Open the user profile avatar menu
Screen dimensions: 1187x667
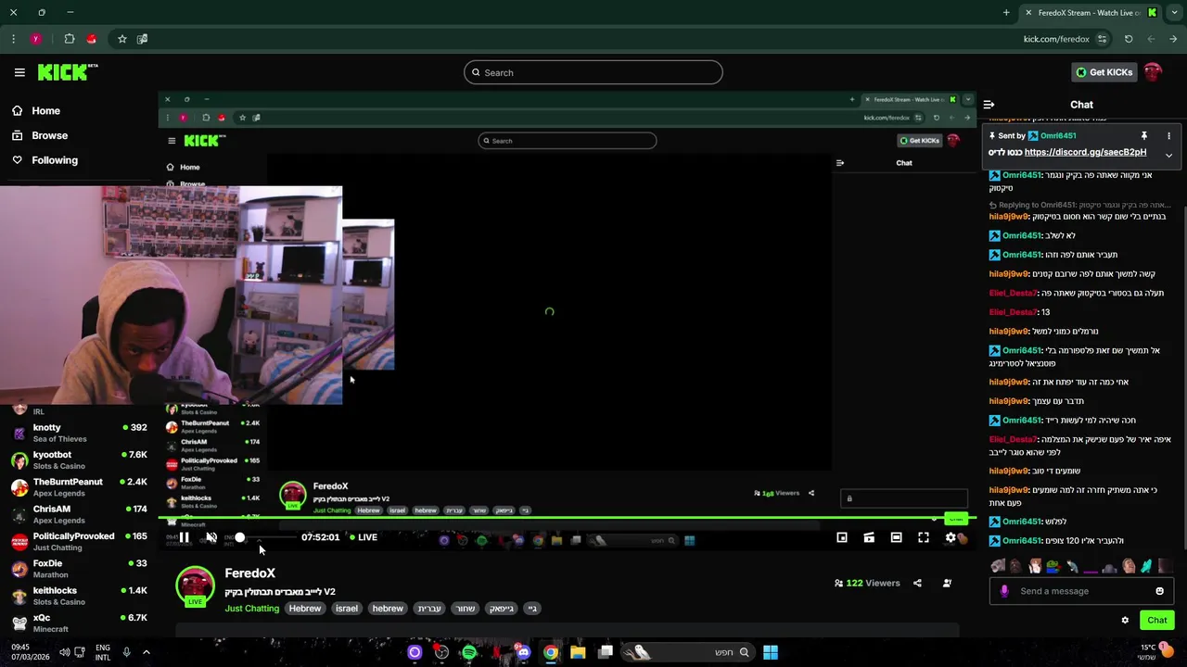(1153, 72)
